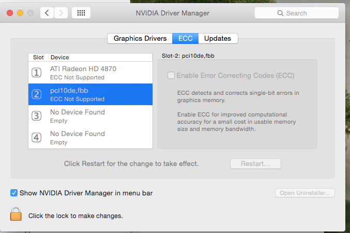Click the slot 2 number icon
Screen dimensions: 350x233
(x=36, y=94)
